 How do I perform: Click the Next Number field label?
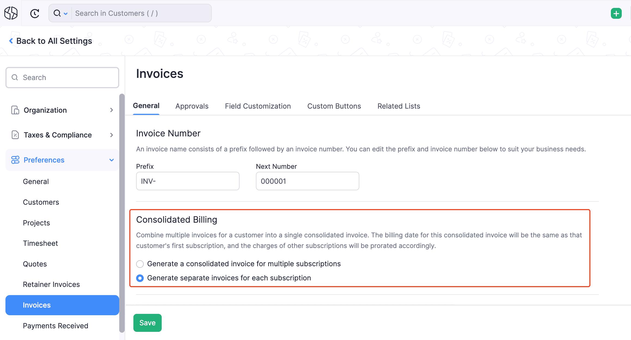(276, 166)
